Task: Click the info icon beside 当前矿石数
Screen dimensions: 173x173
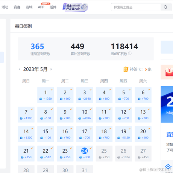Action: point(130,53)
